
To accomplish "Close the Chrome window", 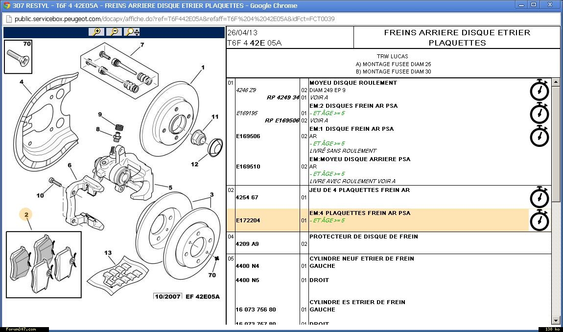I will point(550,5).
